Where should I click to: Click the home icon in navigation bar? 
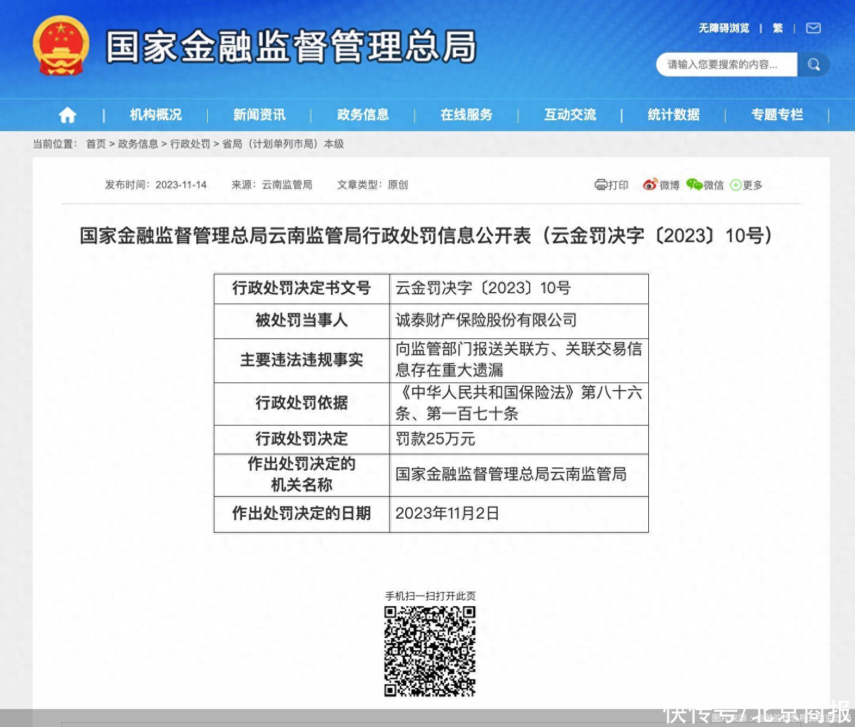click(x=67, y=115)
